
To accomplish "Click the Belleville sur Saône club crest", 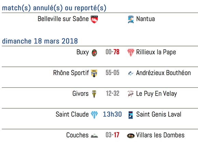I will pos(94,19).
